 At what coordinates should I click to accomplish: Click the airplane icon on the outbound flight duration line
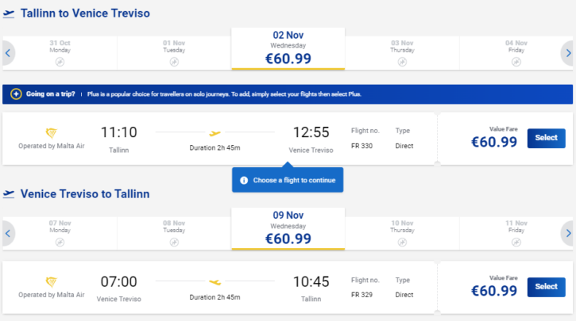coord(215,133)
